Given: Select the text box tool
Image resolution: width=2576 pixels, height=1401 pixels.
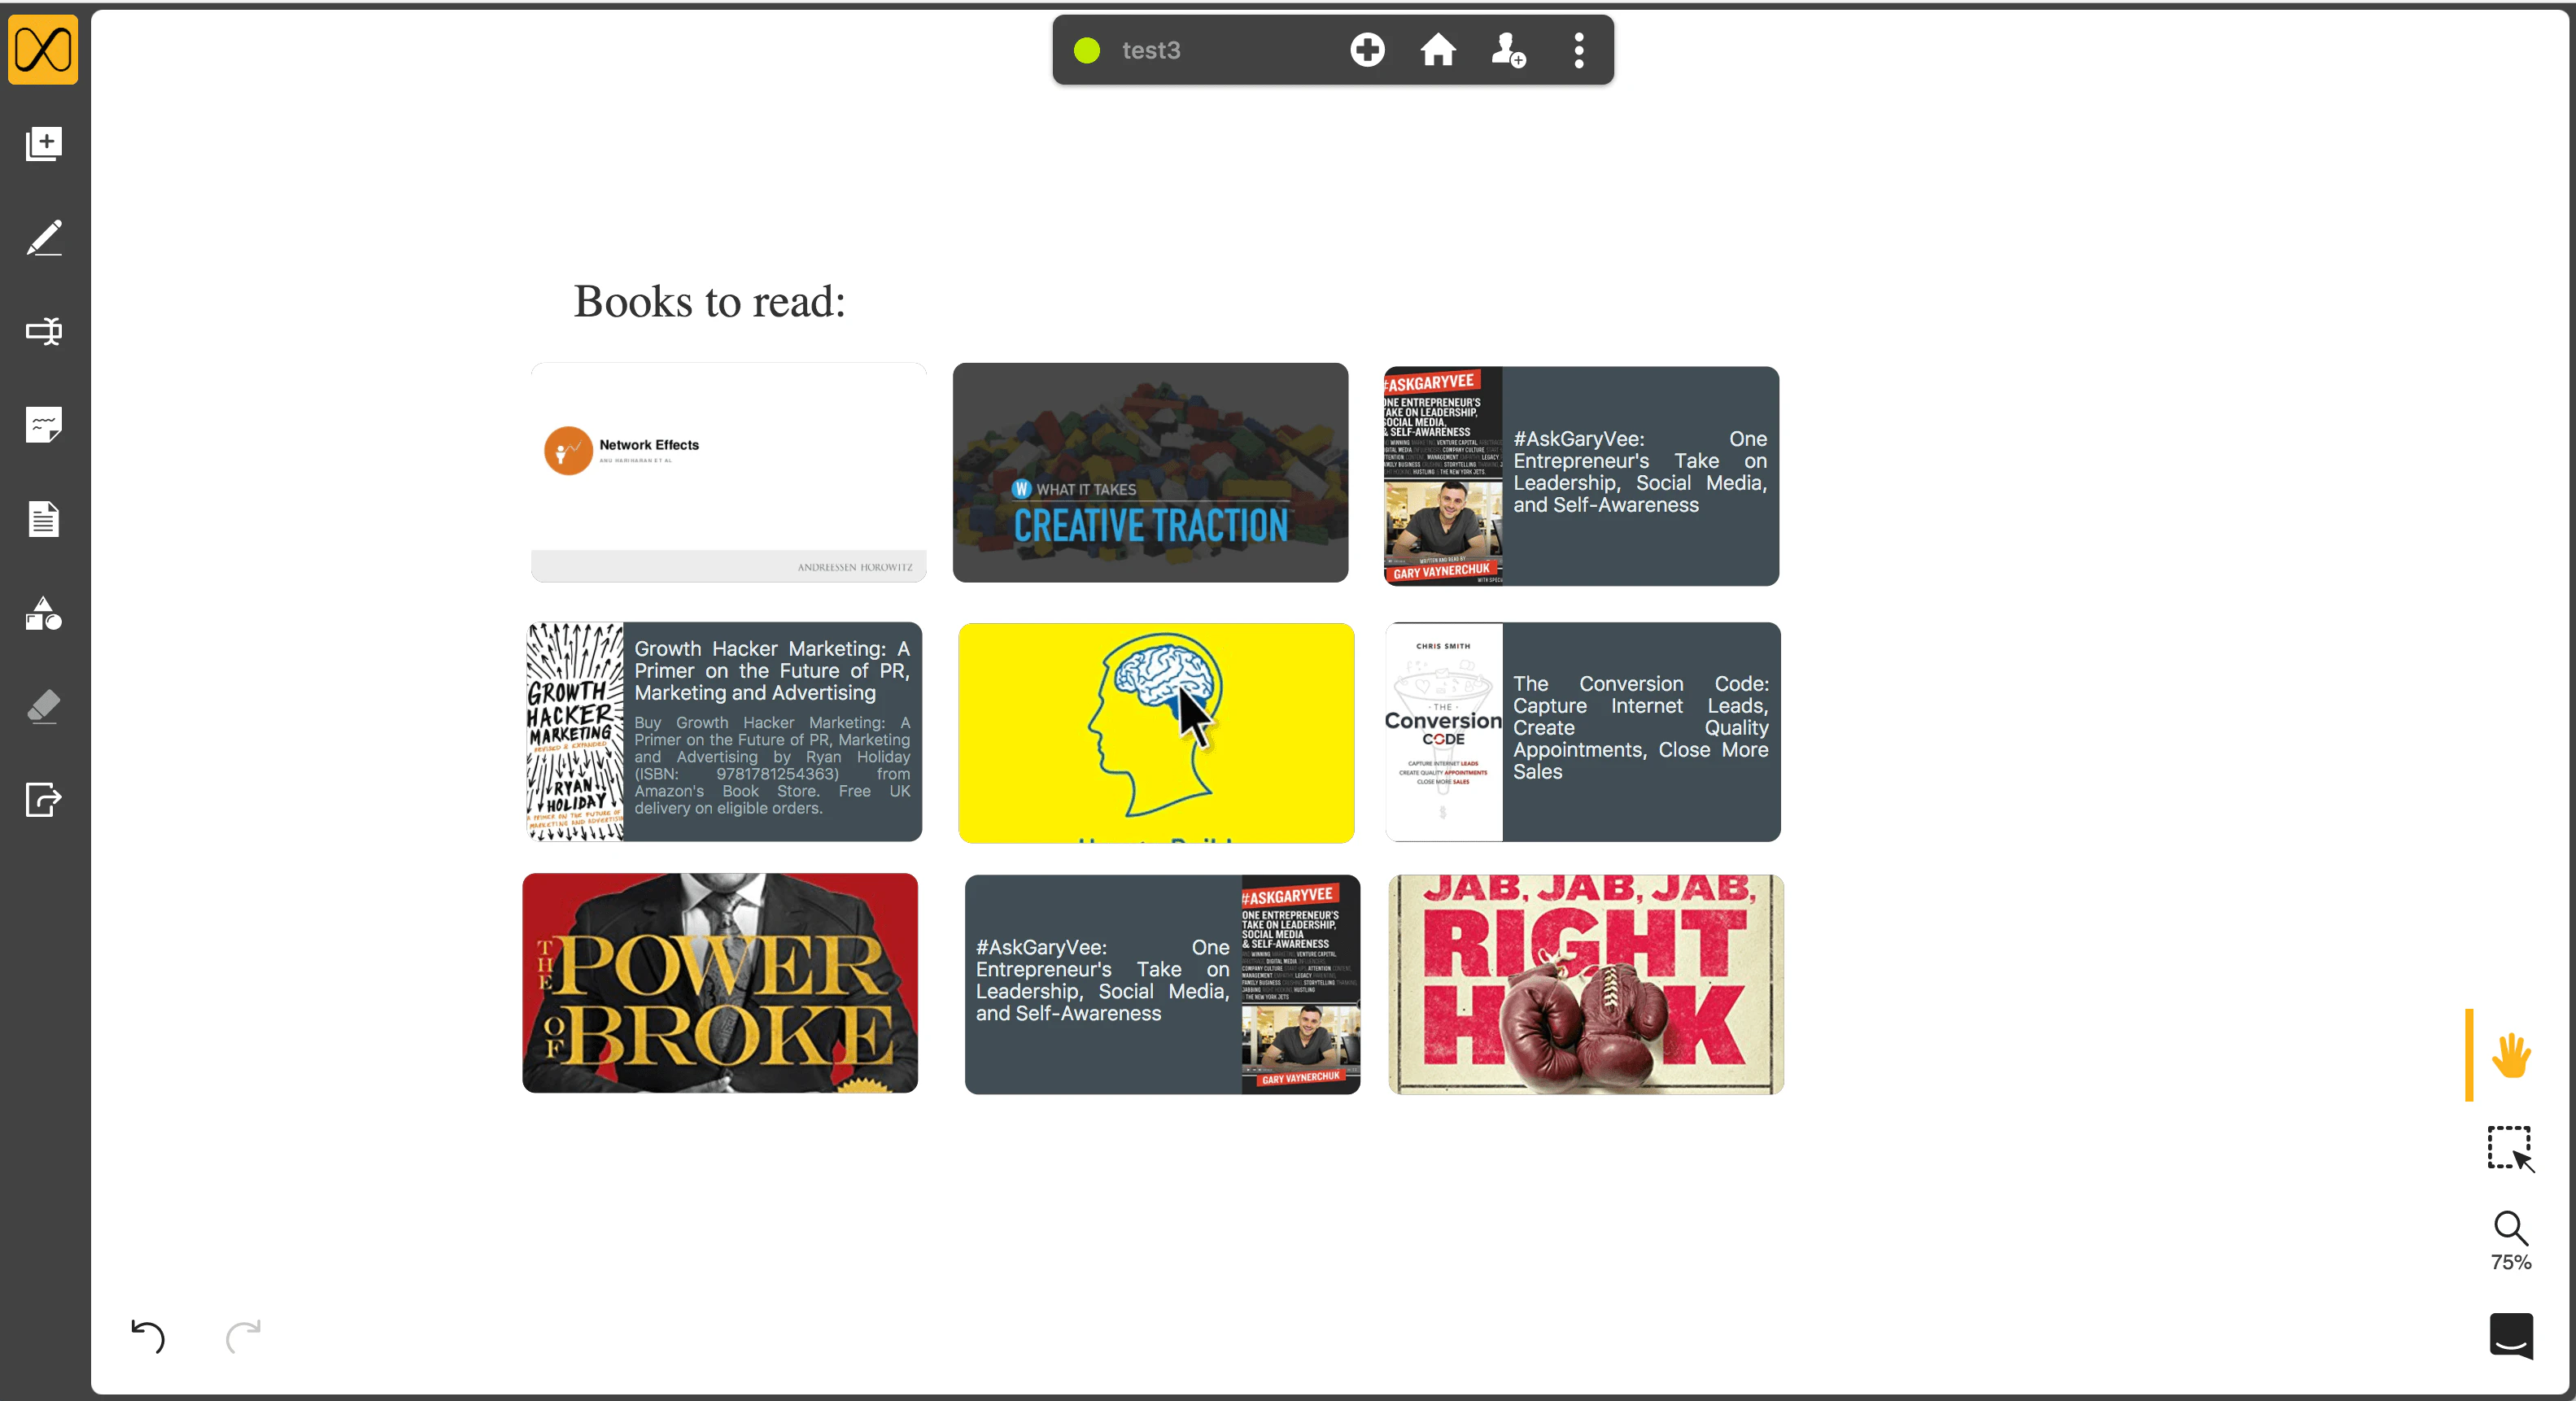Looking at the screenshot, I should [43, 331].
